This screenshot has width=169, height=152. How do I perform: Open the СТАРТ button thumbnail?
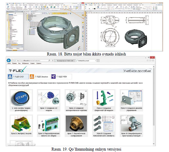tap(21, 98)
